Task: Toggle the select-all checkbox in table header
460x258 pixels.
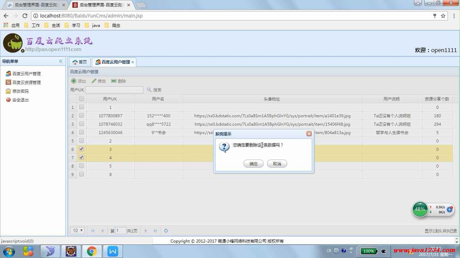Action: [x=81, y=99]
